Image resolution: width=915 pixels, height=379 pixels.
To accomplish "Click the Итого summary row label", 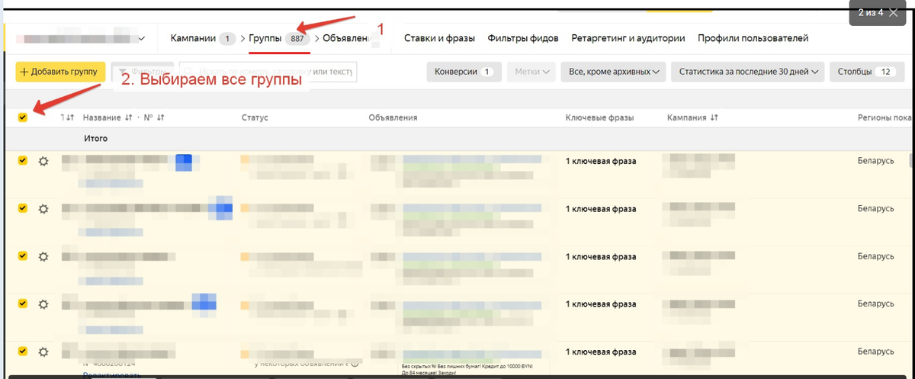I will click(95, 139).
